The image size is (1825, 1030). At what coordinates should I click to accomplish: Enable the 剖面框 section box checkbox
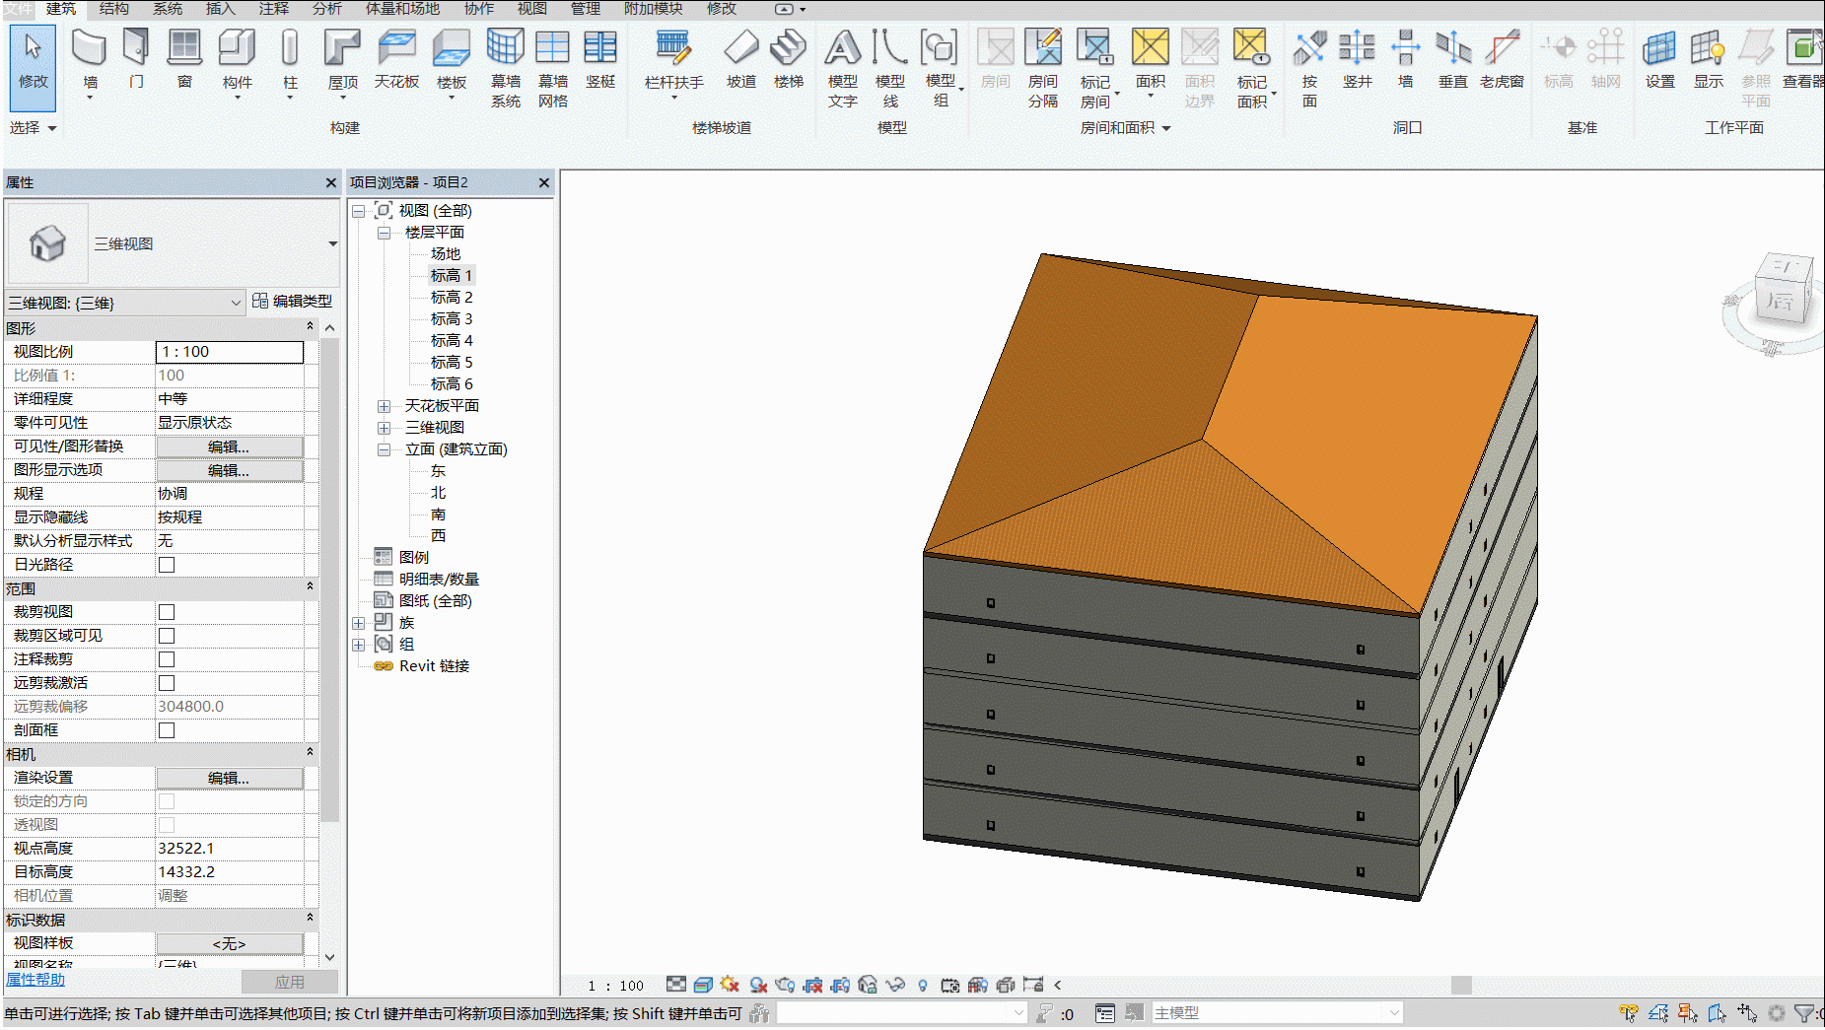click(x=167, y=730)
